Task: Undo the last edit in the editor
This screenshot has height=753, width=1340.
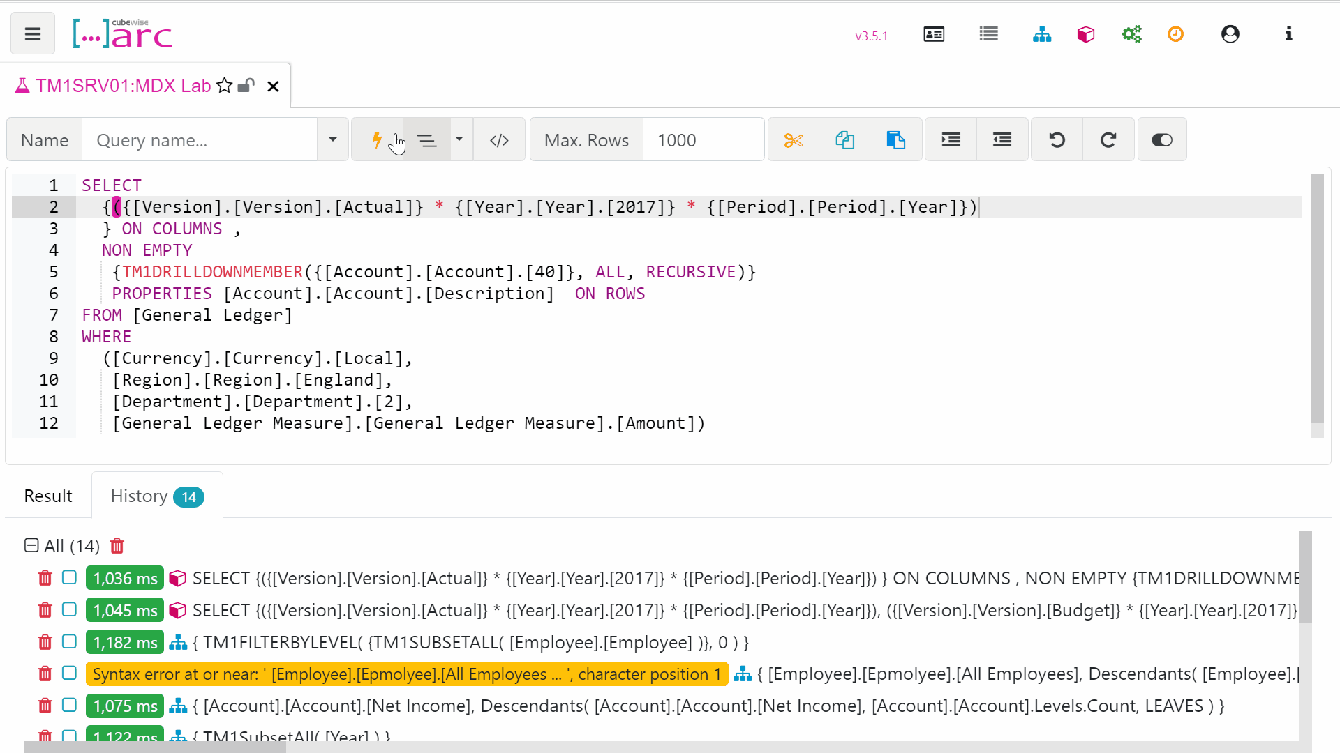Action: [1057, 140]
